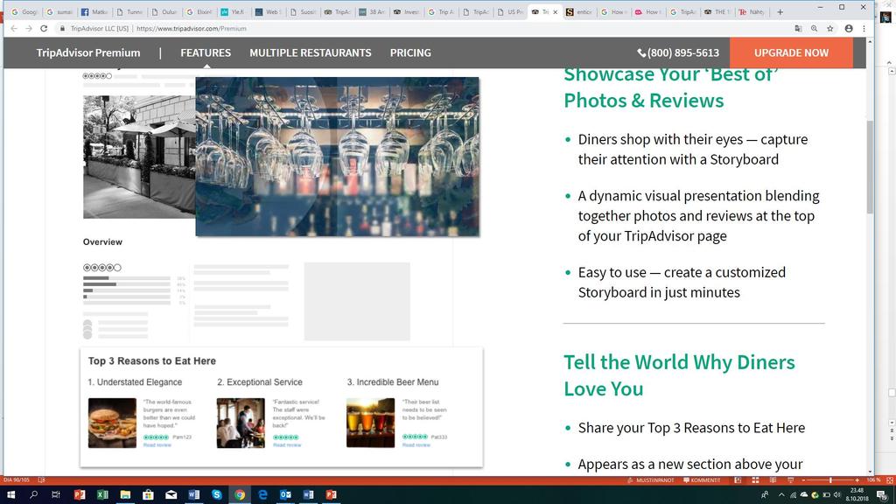This screenshot has height=504, width=896.
Task: Open Outlook from the taskbar
Action: click(285, 495)
